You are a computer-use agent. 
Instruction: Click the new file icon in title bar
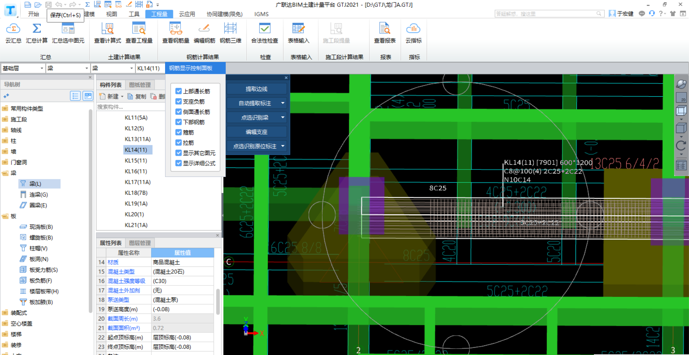28,5
